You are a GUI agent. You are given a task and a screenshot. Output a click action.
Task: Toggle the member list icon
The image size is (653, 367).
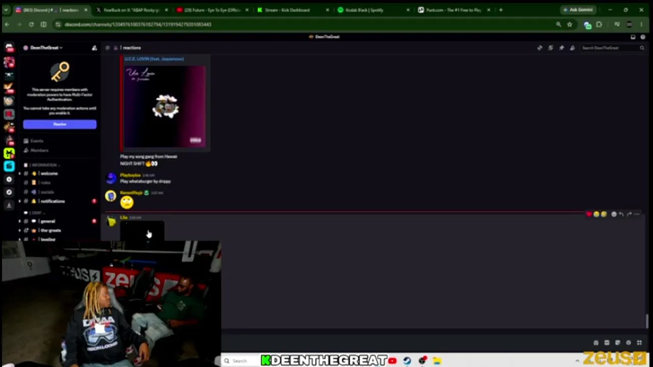[x=572, y=48]
